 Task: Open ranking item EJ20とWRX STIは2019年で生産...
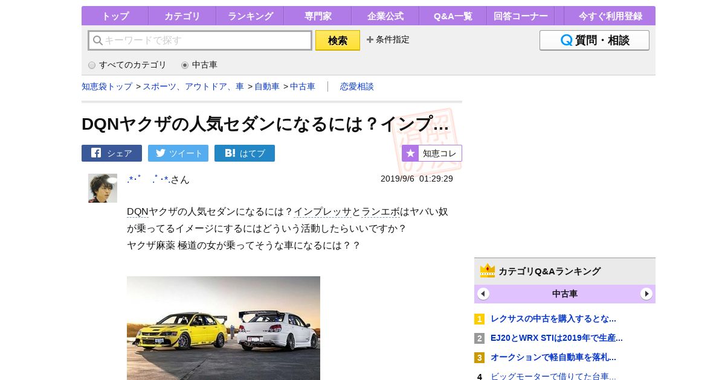556,338
